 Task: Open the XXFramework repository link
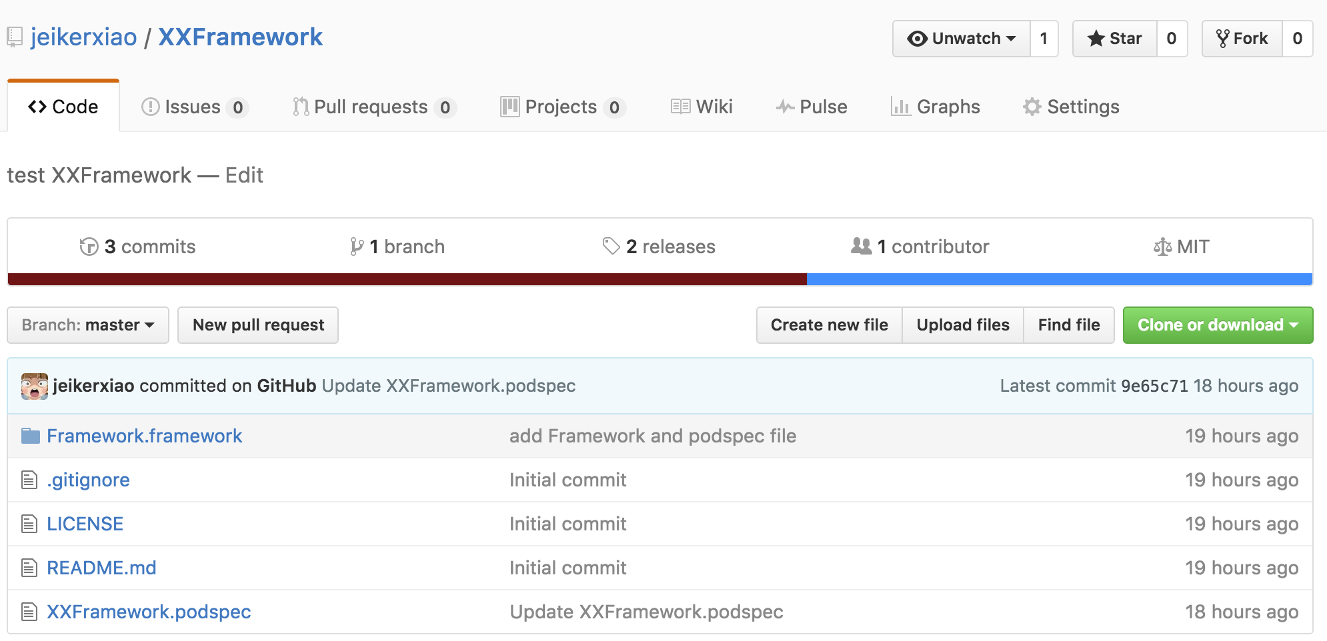(x=240, y=37)
